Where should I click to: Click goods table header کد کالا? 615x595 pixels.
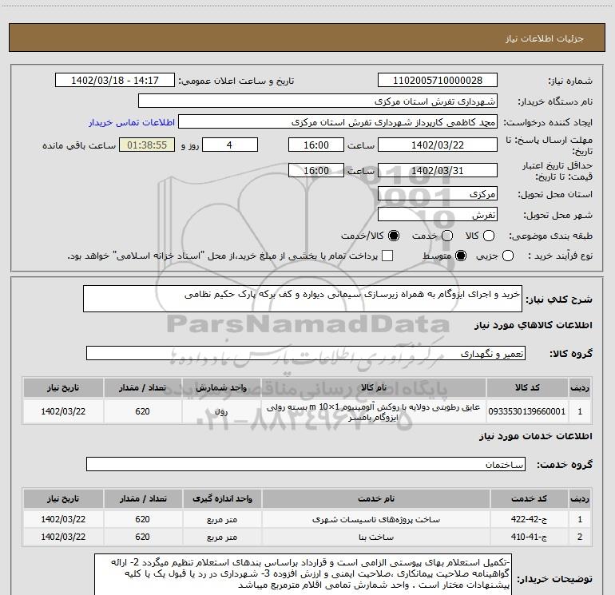tap(527, 387)
